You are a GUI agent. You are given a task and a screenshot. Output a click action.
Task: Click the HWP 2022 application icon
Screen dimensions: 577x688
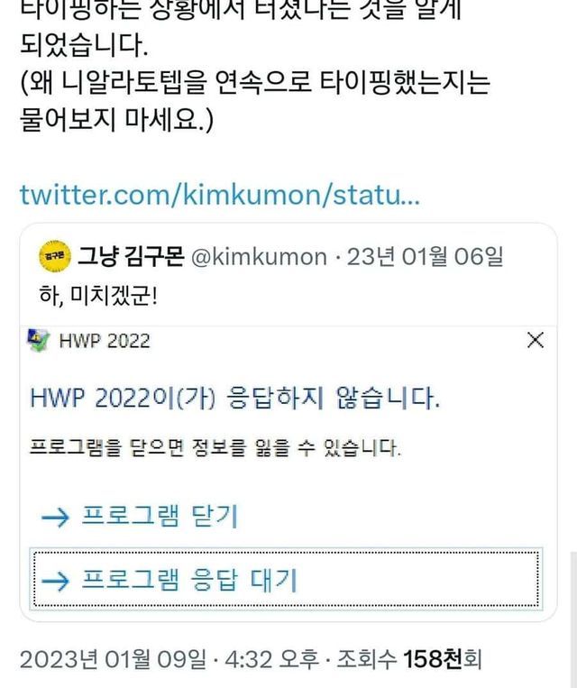pyautogui.click(x=39, y=341)
